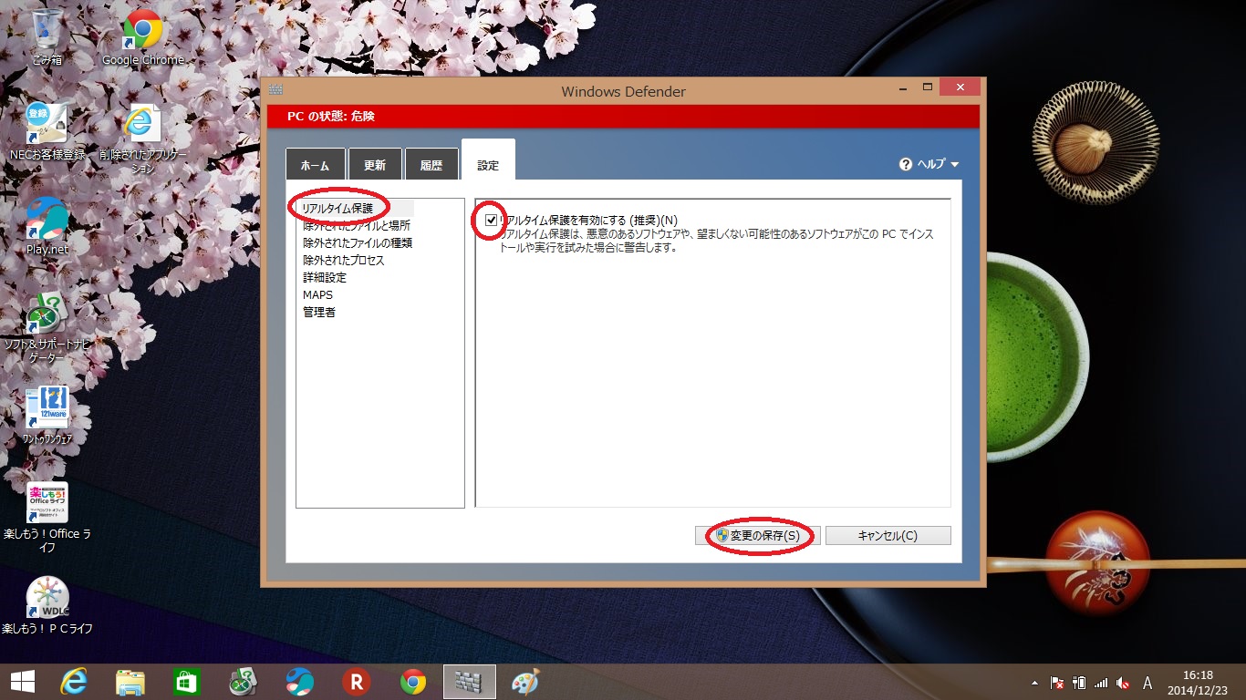The height and width of the screenshot is (700, 1246).
Task: Click the Windows Defender taskbar button
Action: click(x=470, y=682)
